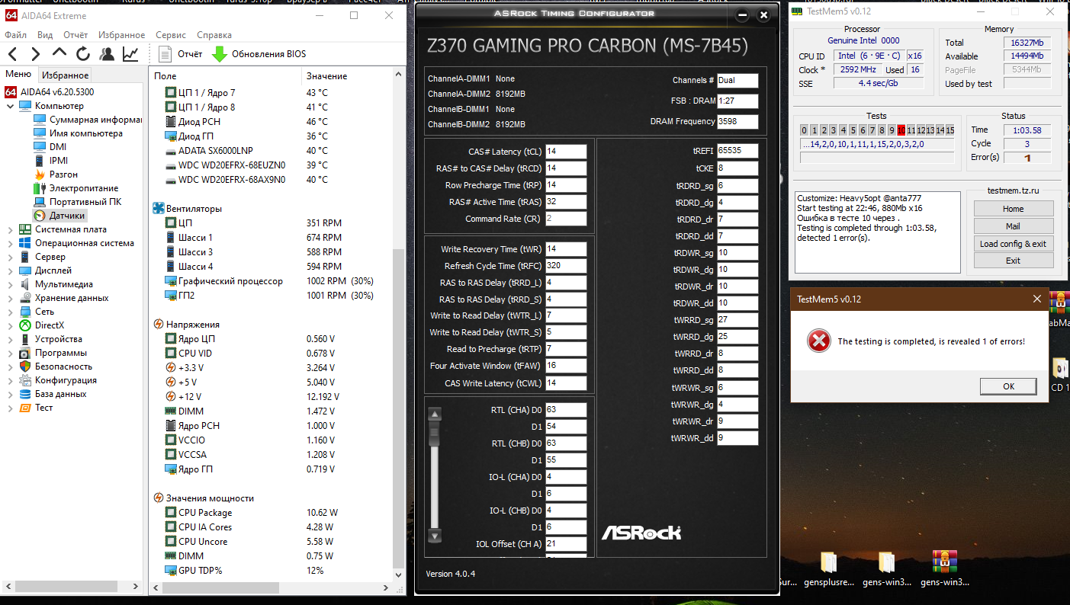Expand the Мультимедиа tree node
This screenshot has width=1070, height=605.
[10, 284]
